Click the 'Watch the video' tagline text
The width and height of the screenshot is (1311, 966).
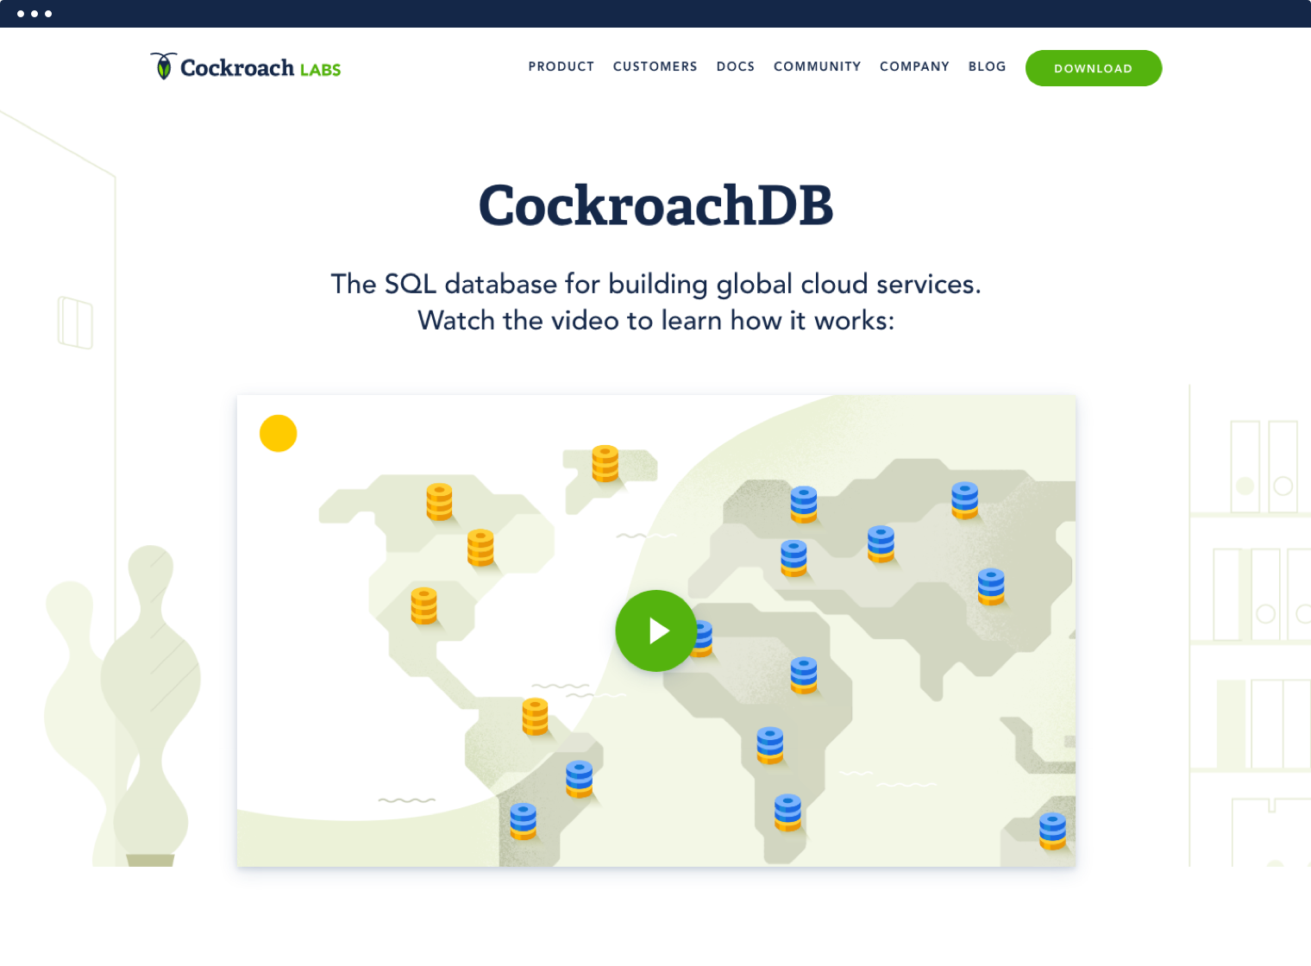tap(656, 321)
